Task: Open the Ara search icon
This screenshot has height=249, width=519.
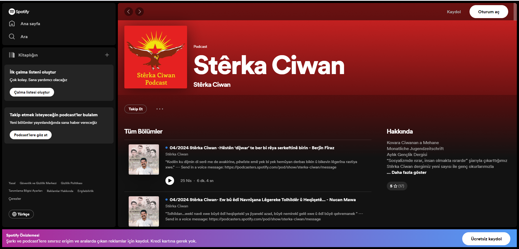Action: coord(12,36)
